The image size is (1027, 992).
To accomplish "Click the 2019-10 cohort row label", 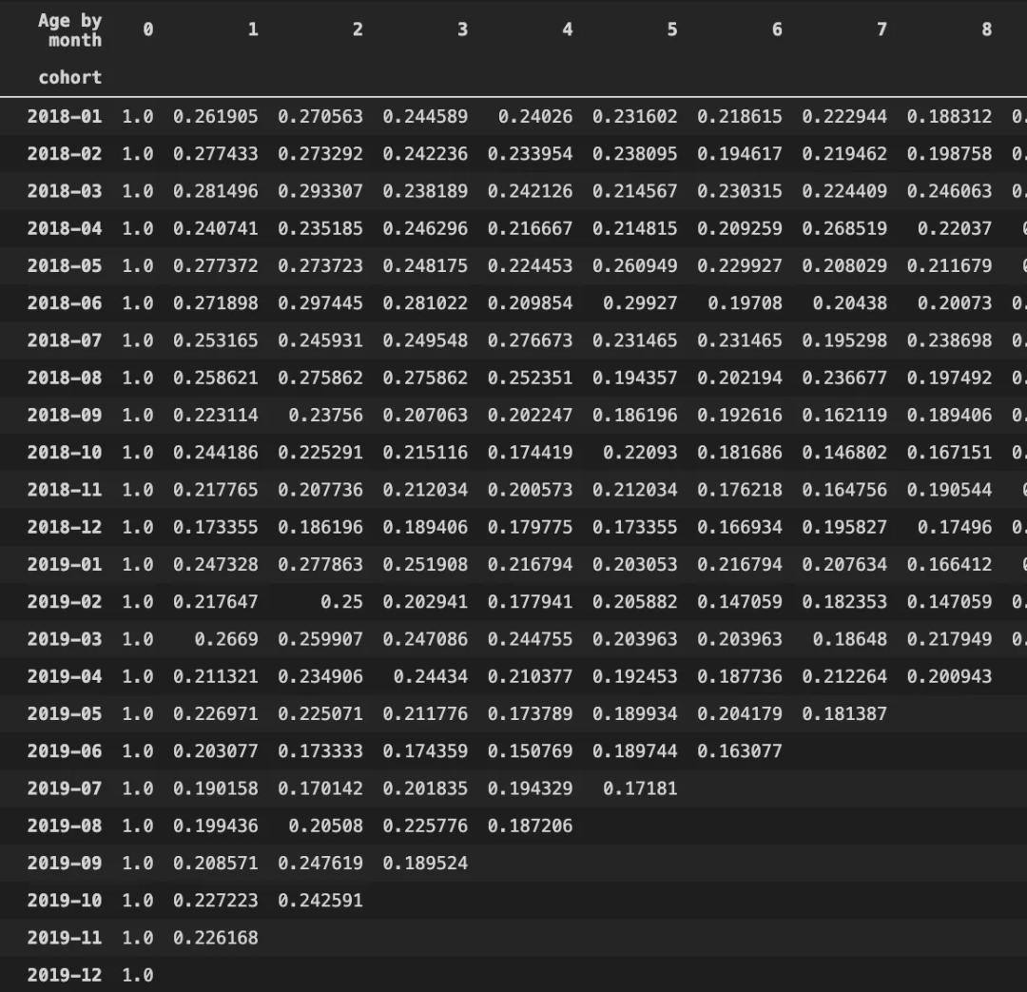I will 65,901.
